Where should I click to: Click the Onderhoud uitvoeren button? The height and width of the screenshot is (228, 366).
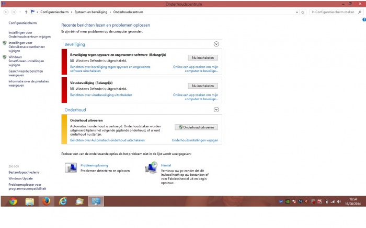tap(196, 127)
